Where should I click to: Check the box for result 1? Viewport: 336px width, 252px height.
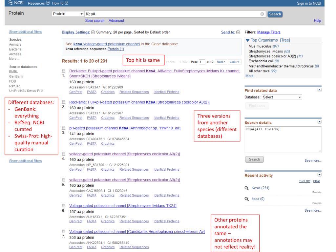[63, 71]
